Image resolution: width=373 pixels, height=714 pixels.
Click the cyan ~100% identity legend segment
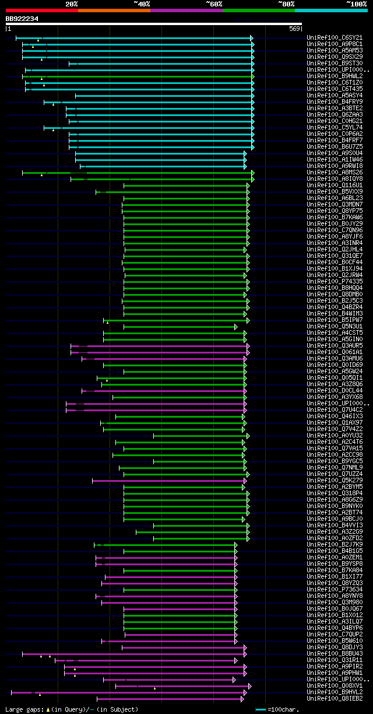click(x=331, y=10)
